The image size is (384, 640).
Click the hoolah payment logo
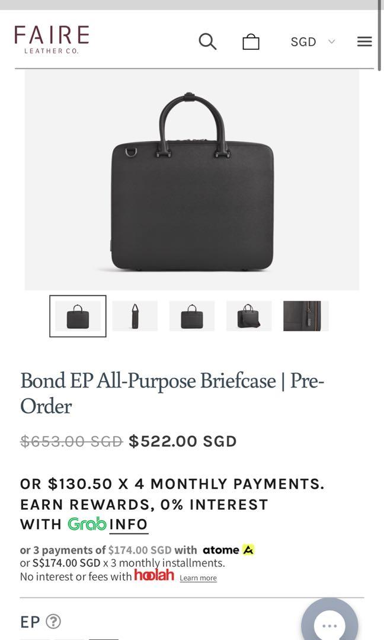coord(155,575)
